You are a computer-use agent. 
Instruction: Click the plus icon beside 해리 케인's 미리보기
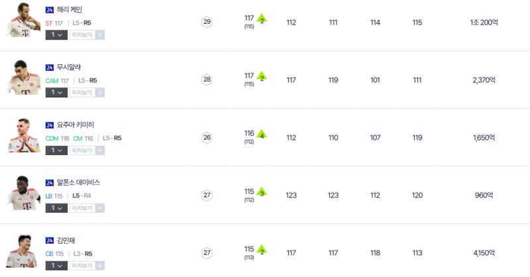[100, 34]
